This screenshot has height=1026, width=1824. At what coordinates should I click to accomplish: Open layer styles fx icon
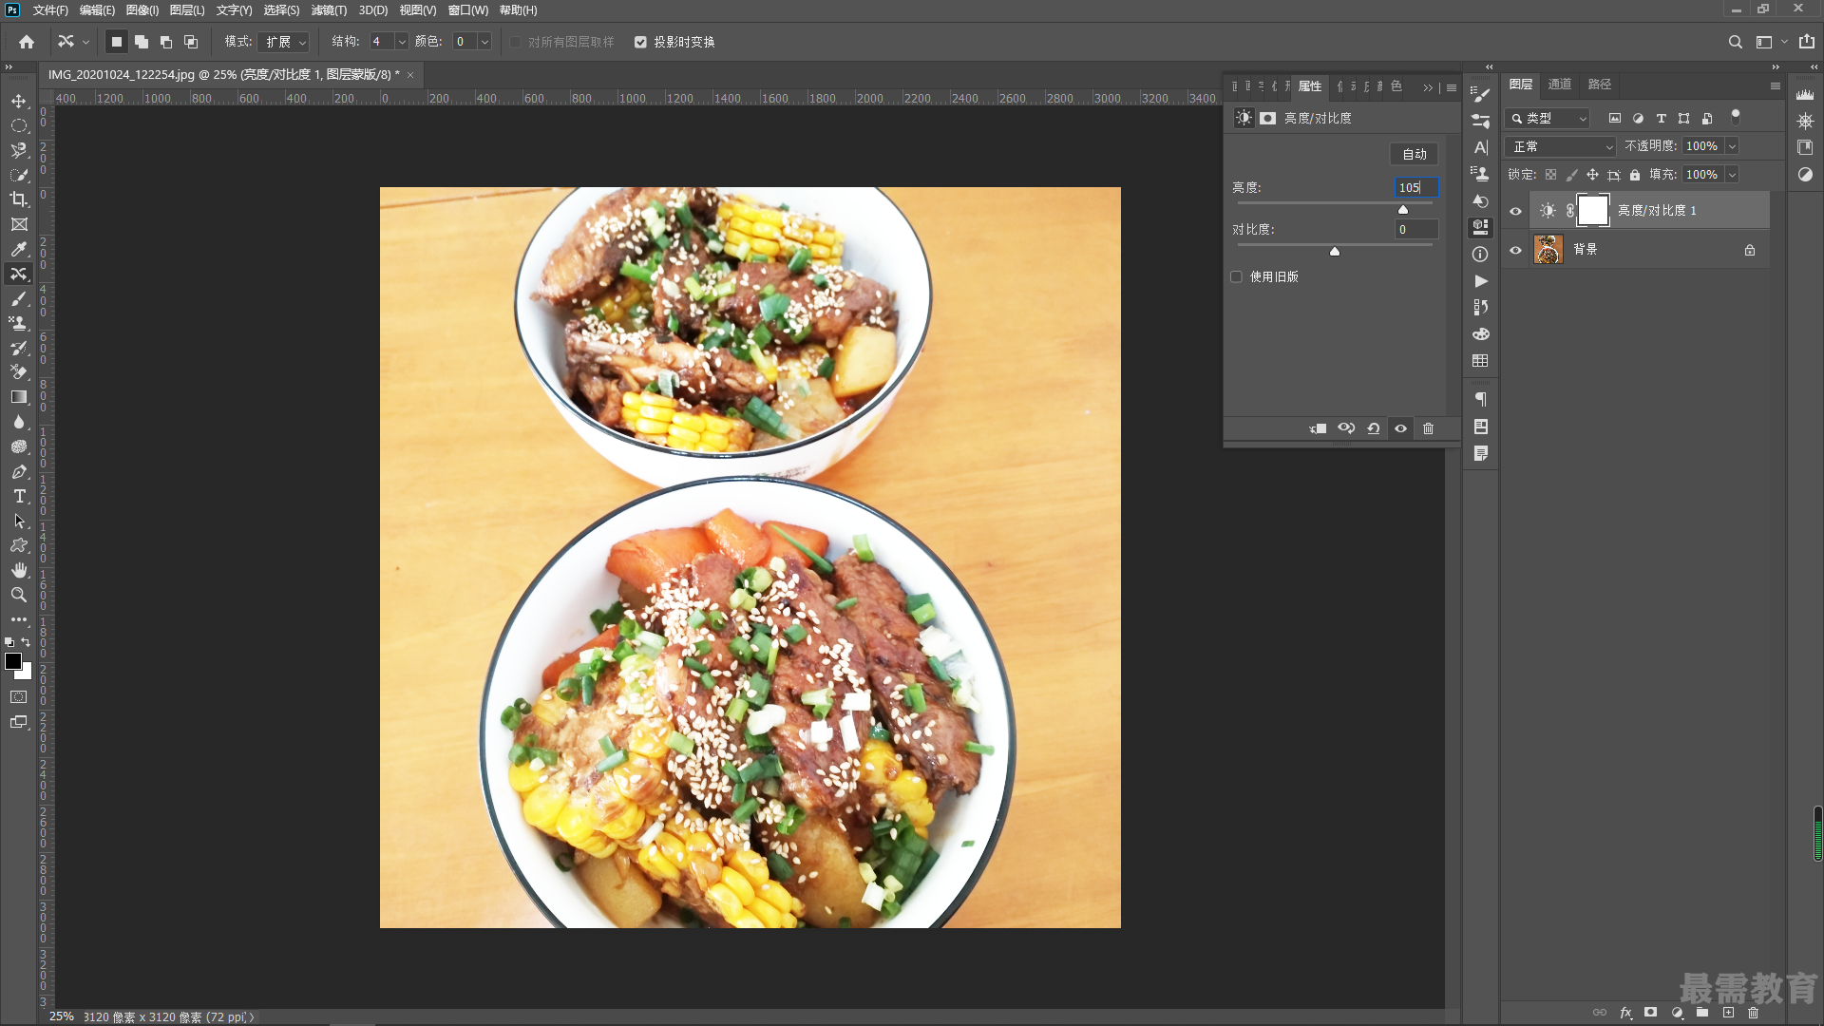pos(1625,1013)
